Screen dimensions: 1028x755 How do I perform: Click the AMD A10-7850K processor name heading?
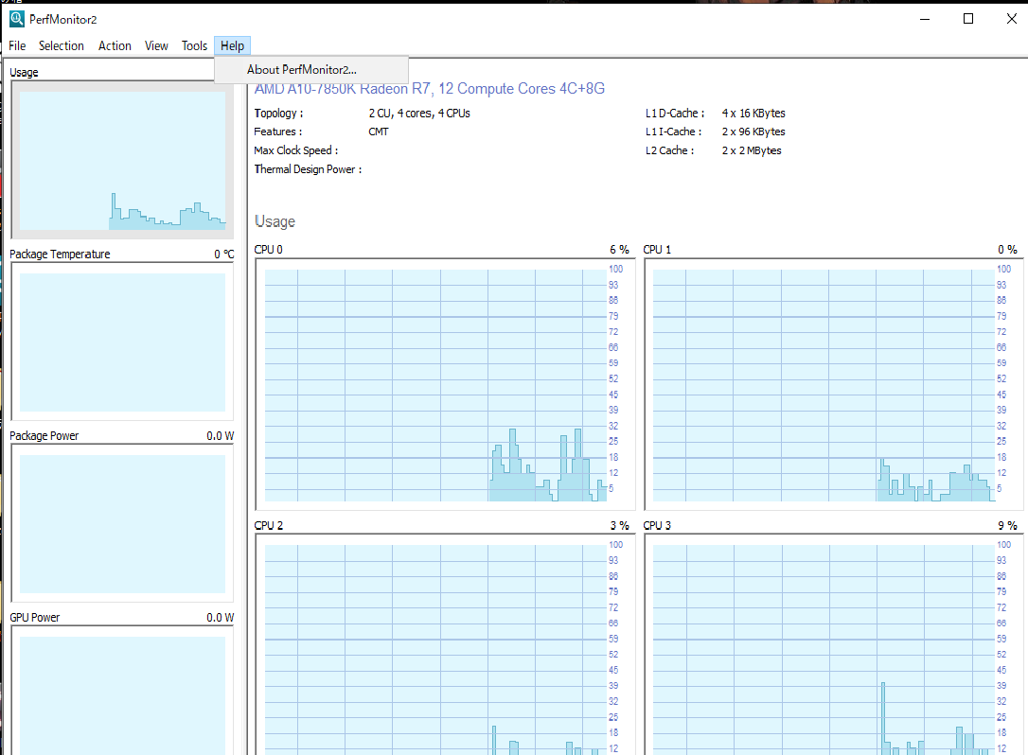430,89
